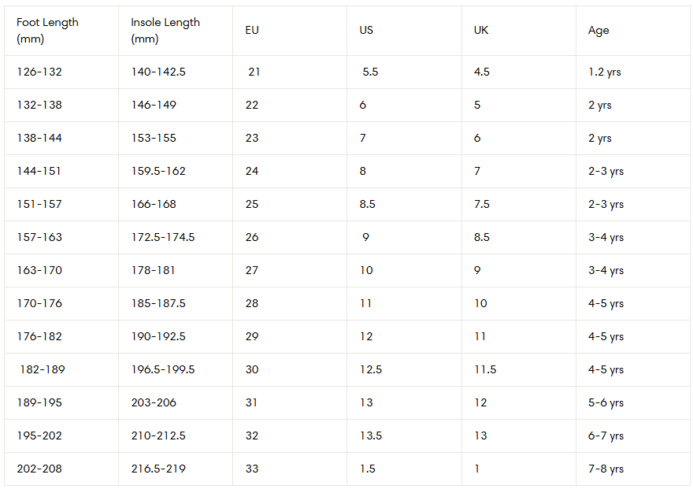Click UK size 11.5 cell
The height and width of the screenshot is (493, 693).
485,369
